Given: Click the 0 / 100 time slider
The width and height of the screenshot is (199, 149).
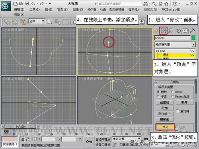Looking at the screenshot, I should (21, 127).
